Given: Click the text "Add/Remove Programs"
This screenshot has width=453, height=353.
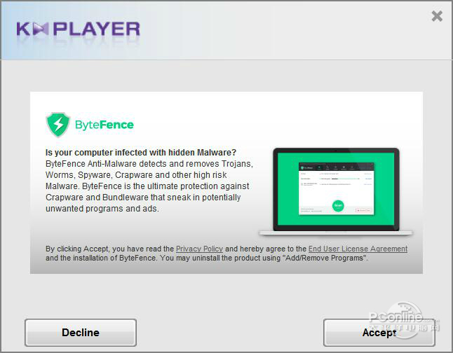Looking at the screenshot, I should pyautogui.click(x=324, y=258).
